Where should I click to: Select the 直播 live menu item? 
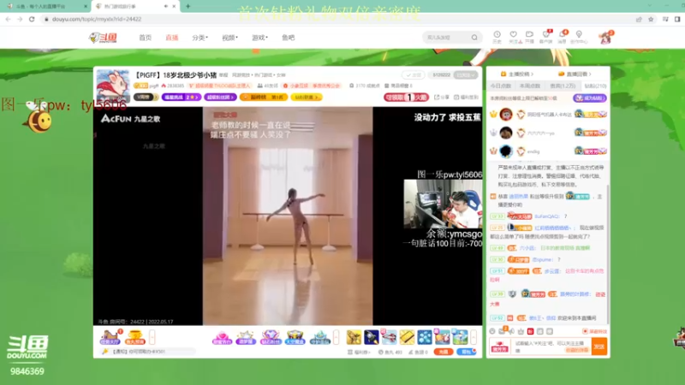pos(172,38)
